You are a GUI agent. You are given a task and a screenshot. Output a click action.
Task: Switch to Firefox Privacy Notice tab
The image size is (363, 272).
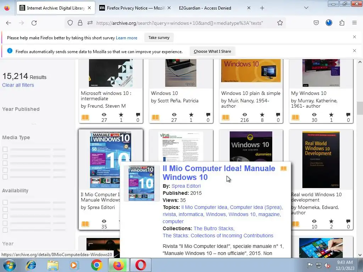point(136,8)
